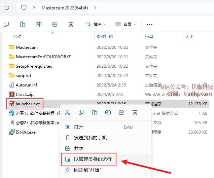214x178 pixels.
Task: Click the MastercamForSOLIDWORKS folder icon
Action: [x=11, y=57]
